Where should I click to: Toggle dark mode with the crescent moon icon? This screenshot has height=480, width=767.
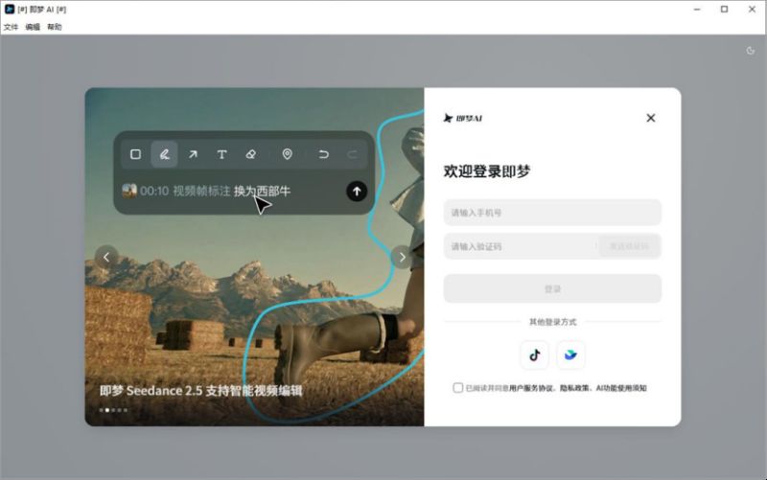coord(751,51)
